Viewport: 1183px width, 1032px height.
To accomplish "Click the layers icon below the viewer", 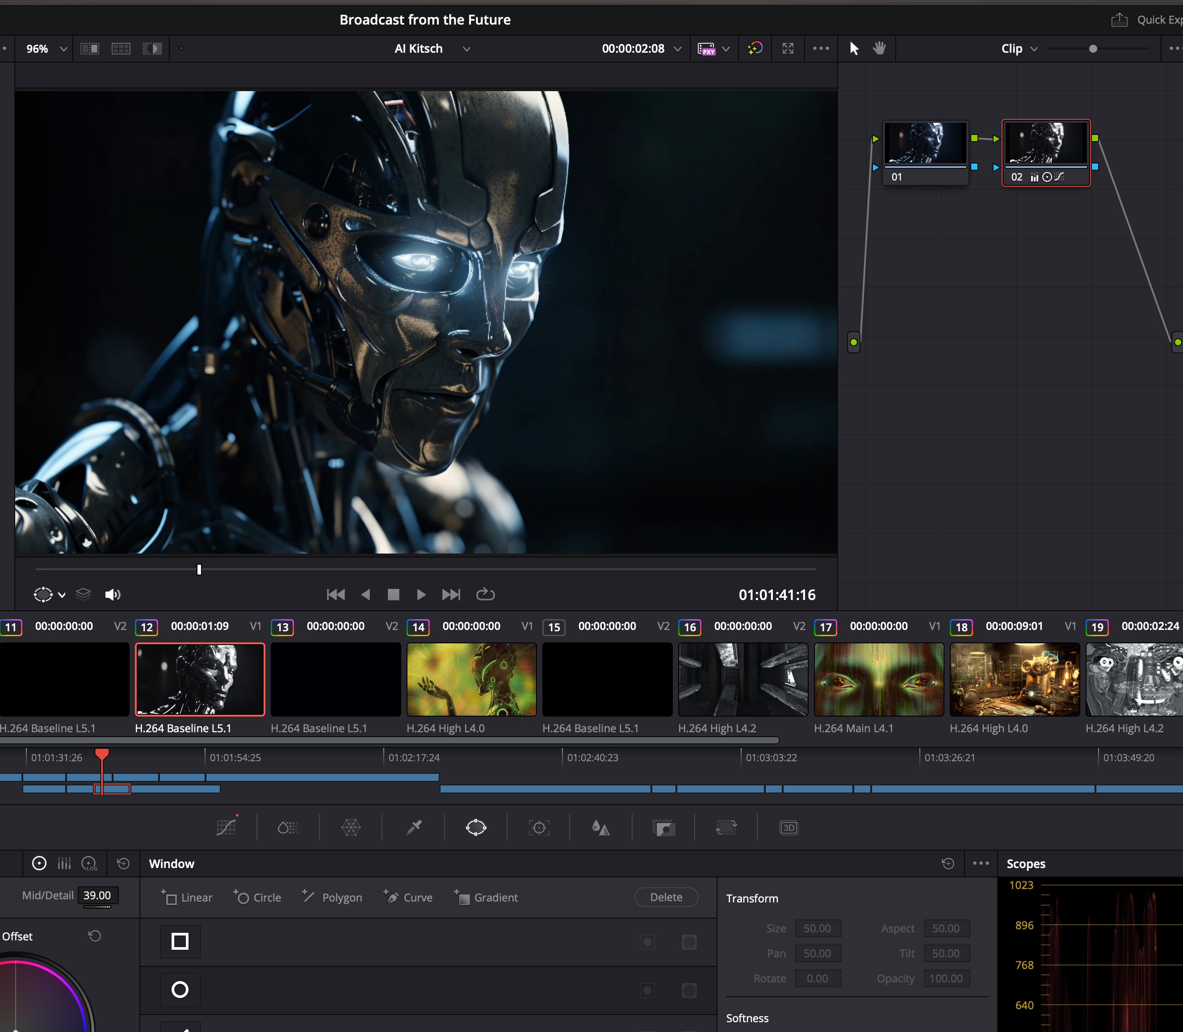I will click(84, 594).
